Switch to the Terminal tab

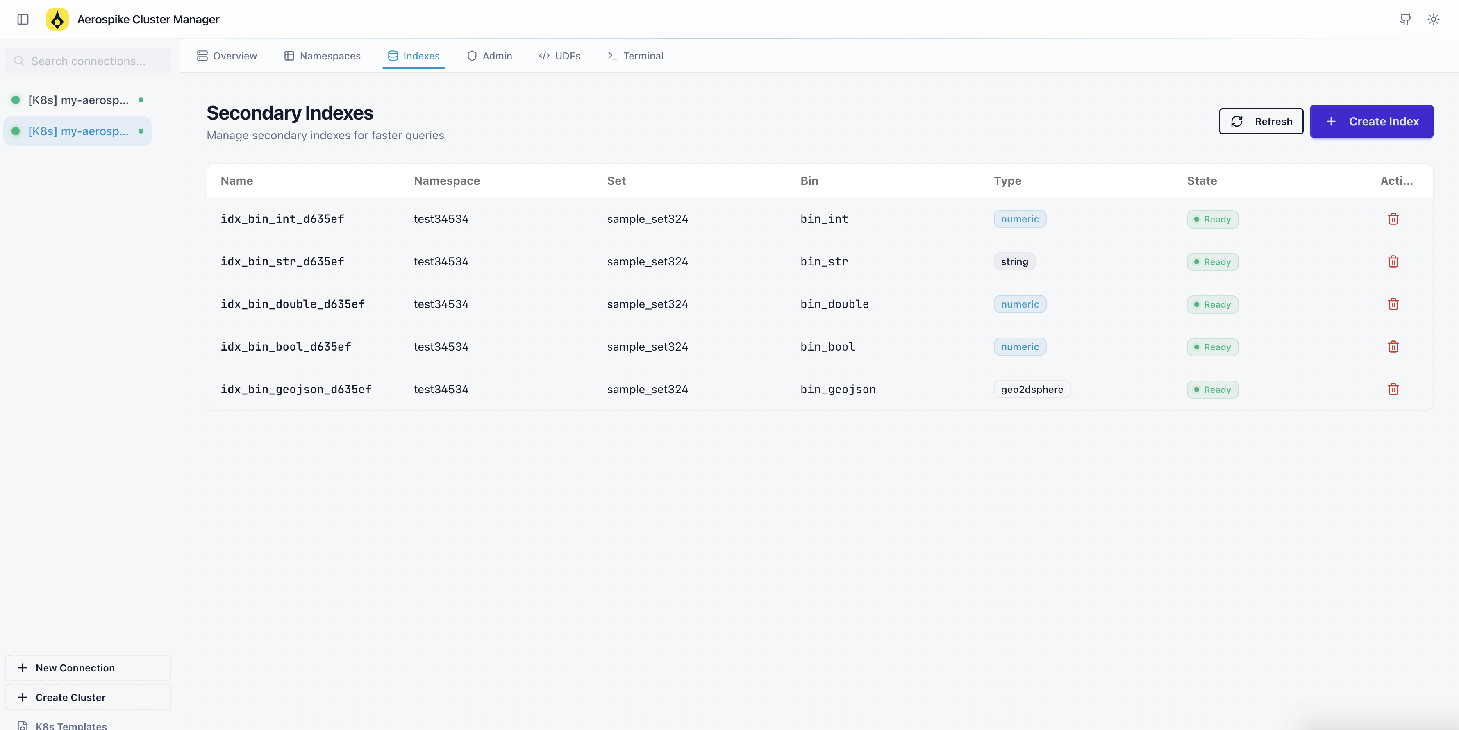pyautogui.click(x=635, y=55)
